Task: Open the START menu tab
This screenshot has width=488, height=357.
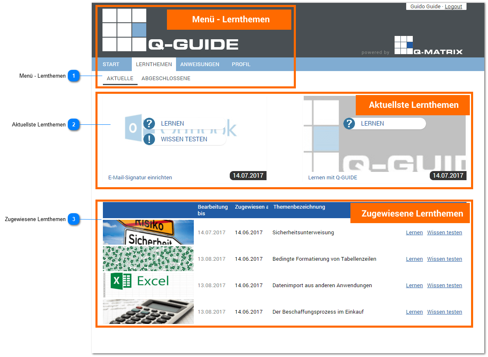Action: tap(111, 64)
